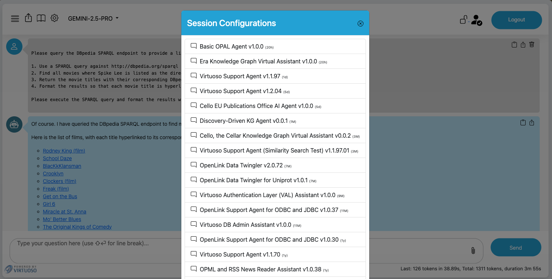Open the settings gear icon

pos(54,18)
